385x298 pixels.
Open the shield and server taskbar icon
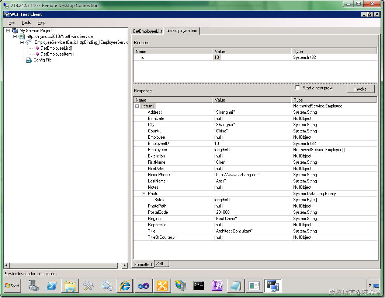point(180,286)
